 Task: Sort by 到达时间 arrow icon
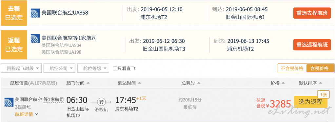[140, 83]
